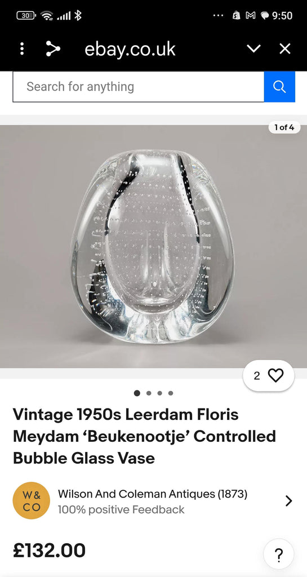Tap the 100% positive Feedback text
307x577 pixels.
(121, 509)
